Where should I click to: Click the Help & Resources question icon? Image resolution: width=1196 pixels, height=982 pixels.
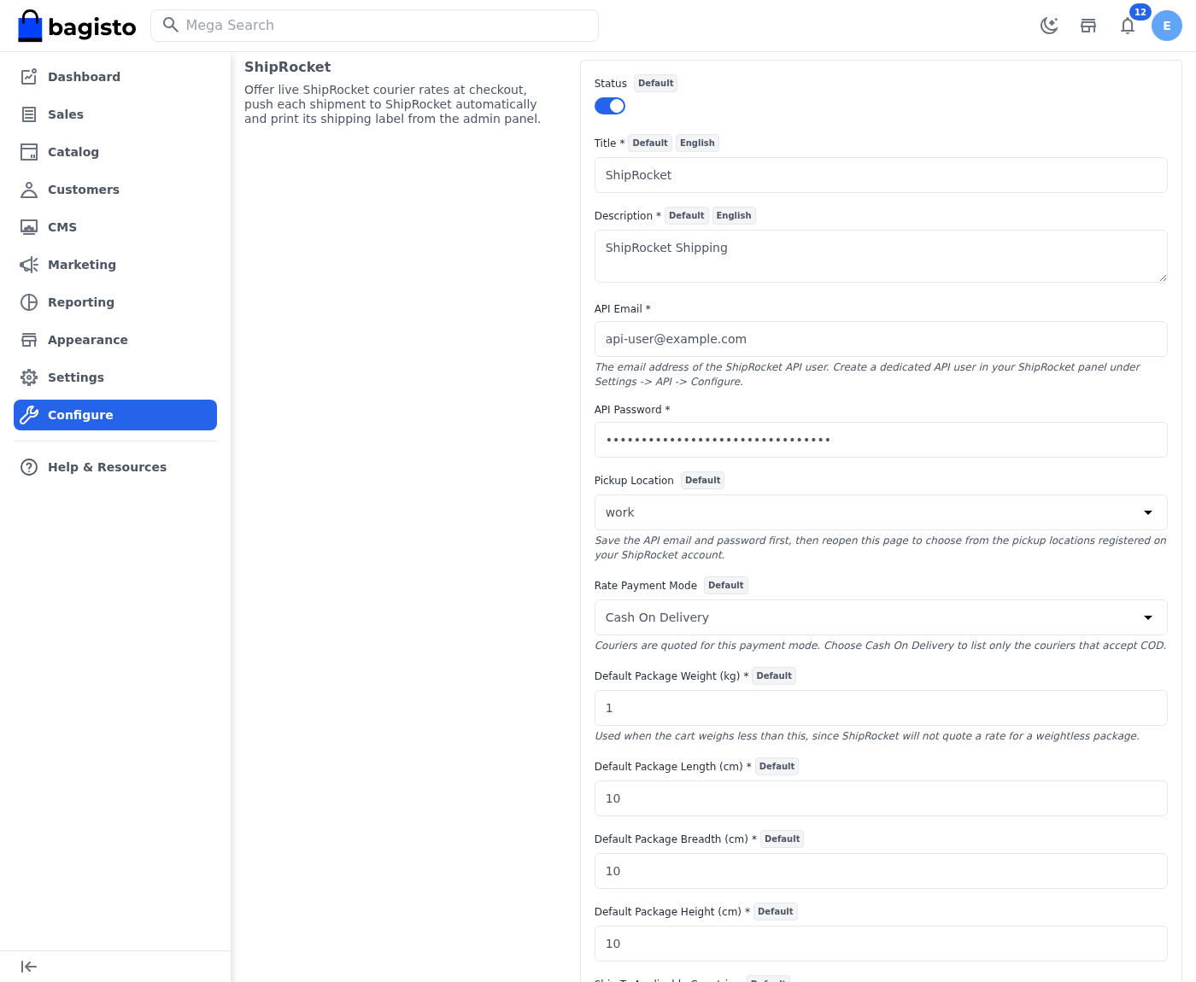(x=29, y=467)
